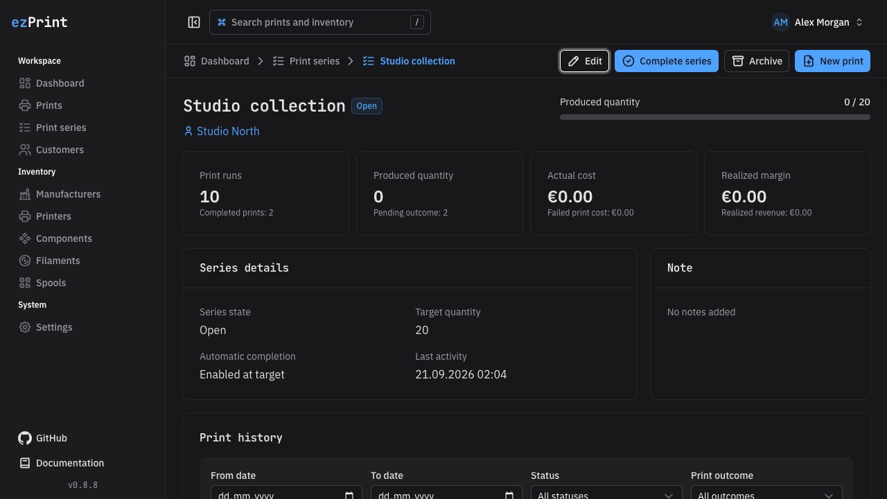Image resolution: width=887 pixels, height=499 pixels.
Task: Click the Manufacturers factory icon in the sidebar
Action: coord(25,194)
